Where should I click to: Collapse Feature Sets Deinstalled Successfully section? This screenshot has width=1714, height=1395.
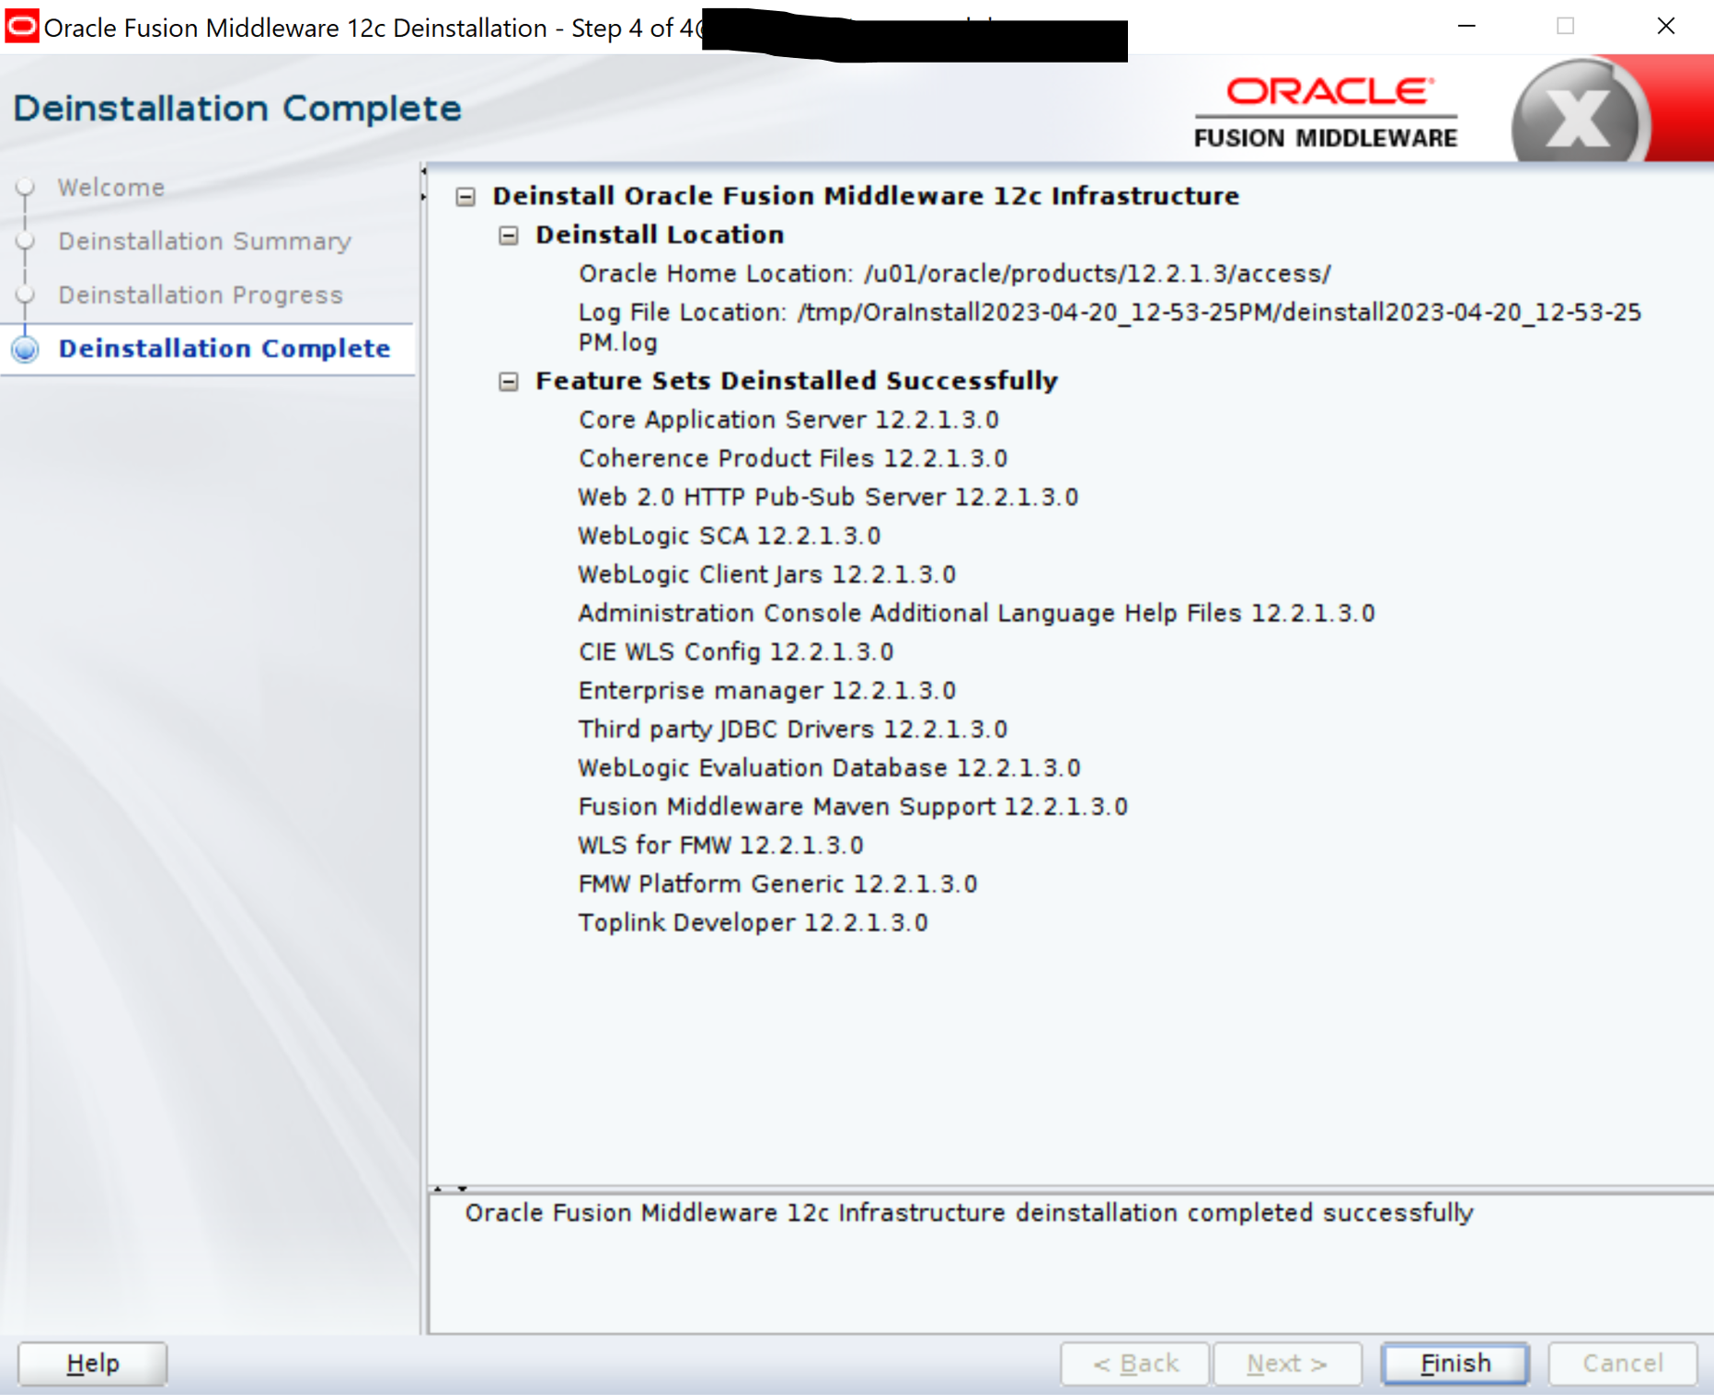pyautogui.click(x=509, y=381)
